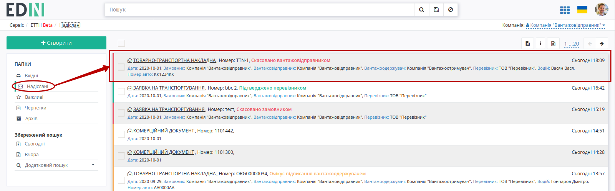Tick checkbox for document TTN-1
This screenshot has width=615, height=191.
coord(121,67)
